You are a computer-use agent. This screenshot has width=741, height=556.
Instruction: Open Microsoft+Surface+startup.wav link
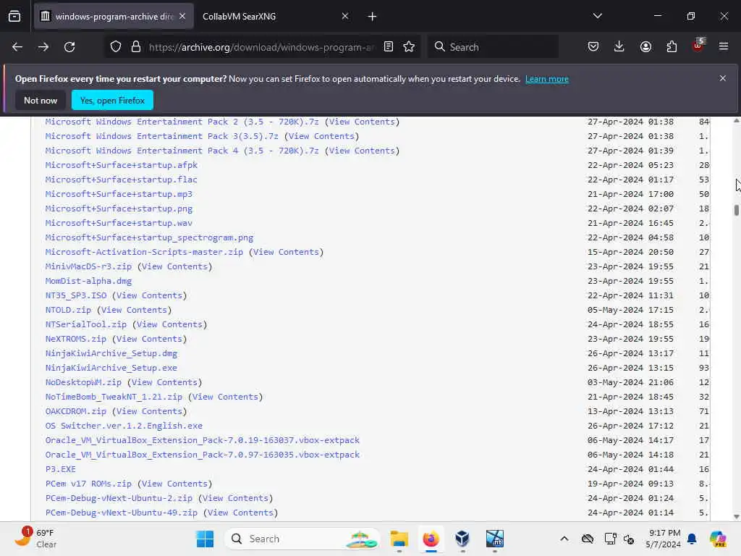pos(119,223)
